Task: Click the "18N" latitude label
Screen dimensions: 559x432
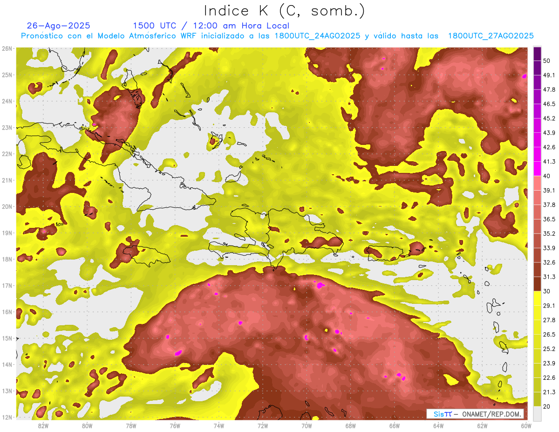Action: [7, 259]
